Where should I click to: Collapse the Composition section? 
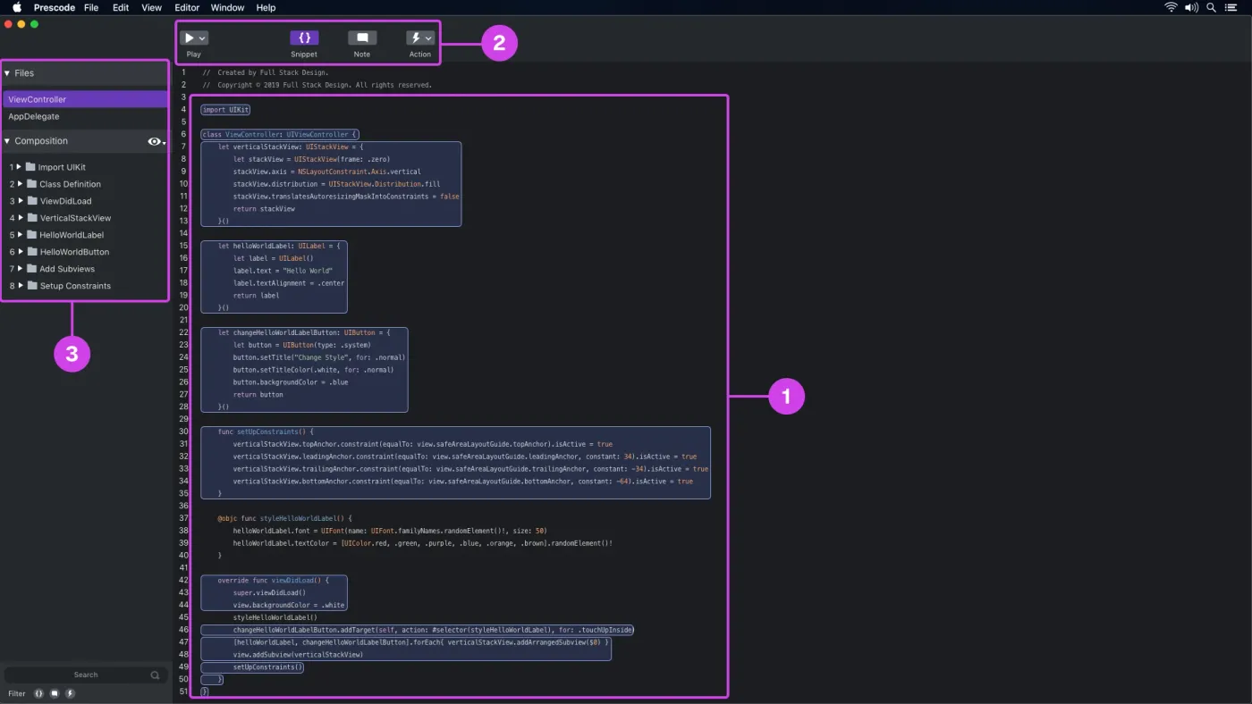tap(7, 141)
